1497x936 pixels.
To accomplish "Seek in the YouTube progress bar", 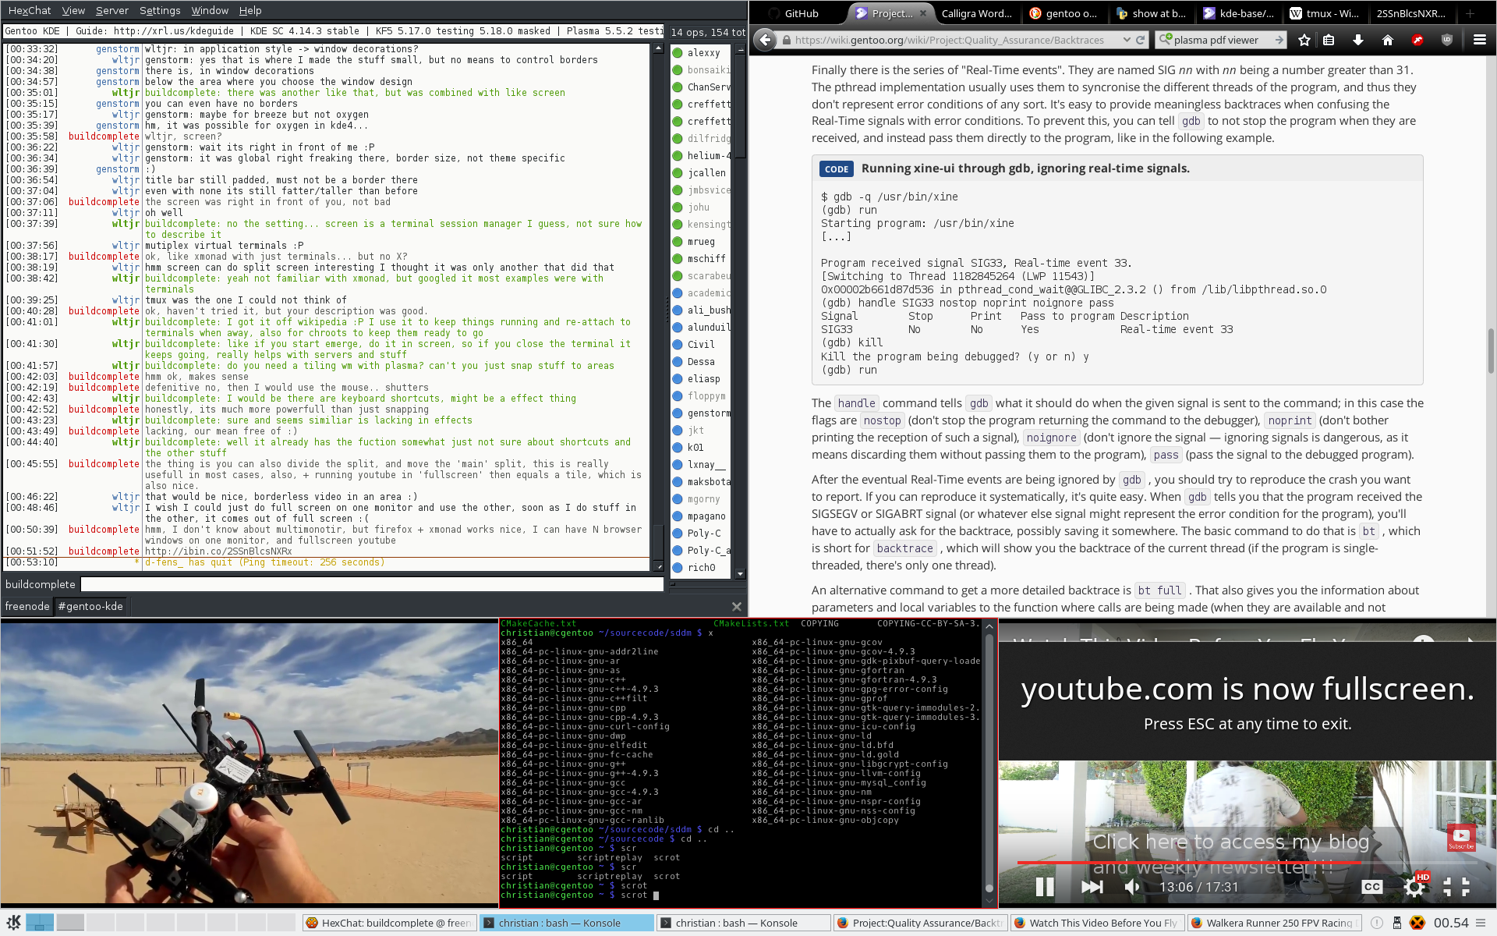I will tap(1246, 862).
